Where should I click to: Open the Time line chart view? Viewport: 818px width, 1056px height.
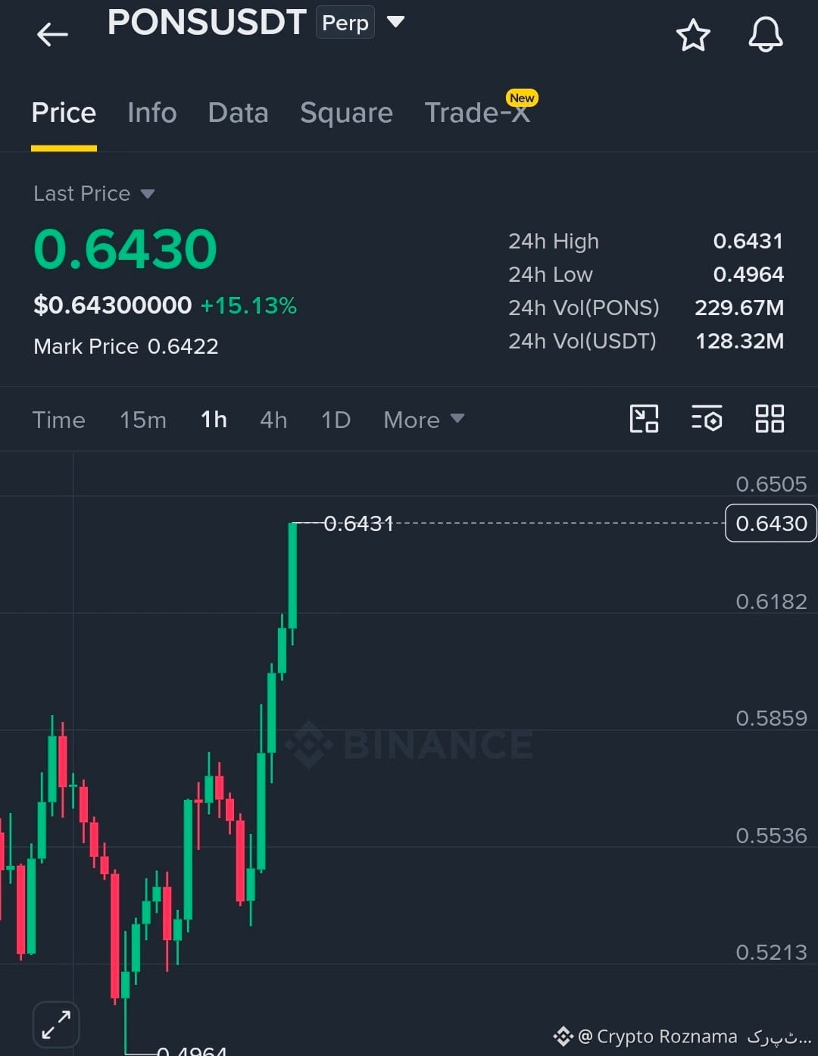pos(58,420)
